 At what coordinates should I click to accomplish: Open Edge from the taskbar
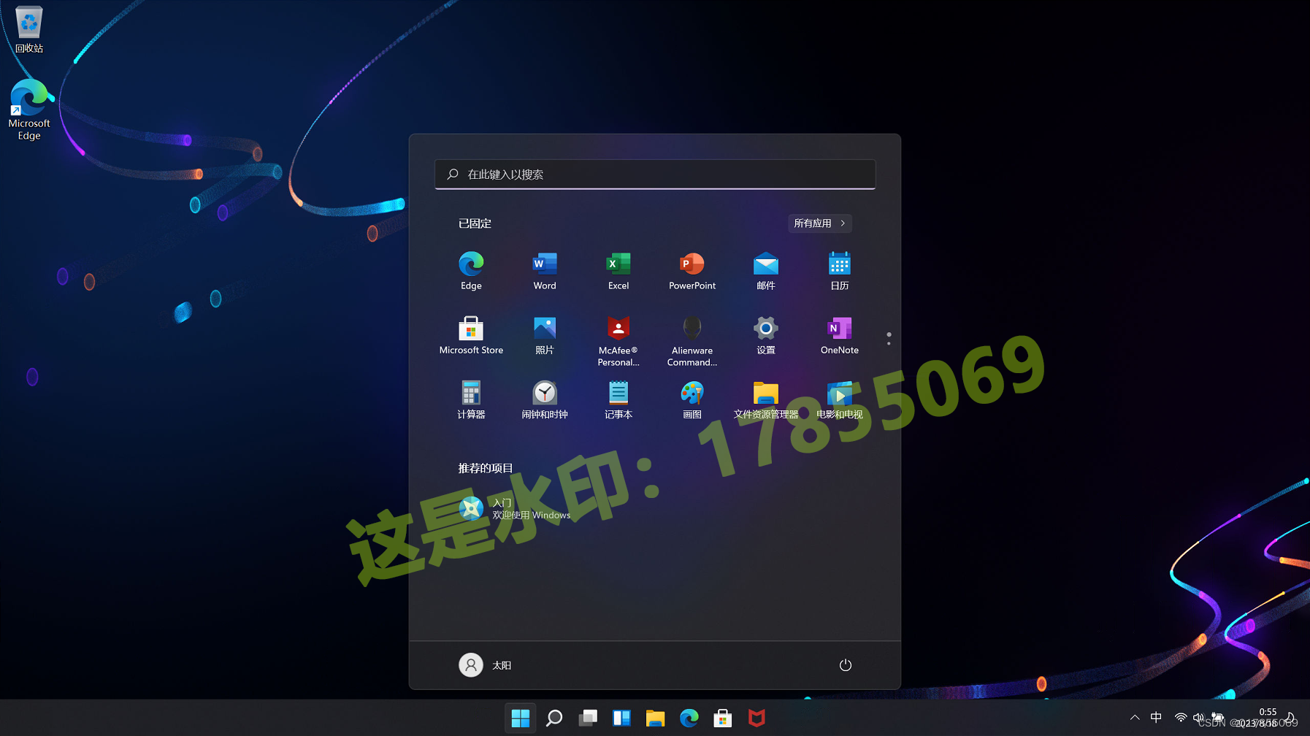pos(689,718)
